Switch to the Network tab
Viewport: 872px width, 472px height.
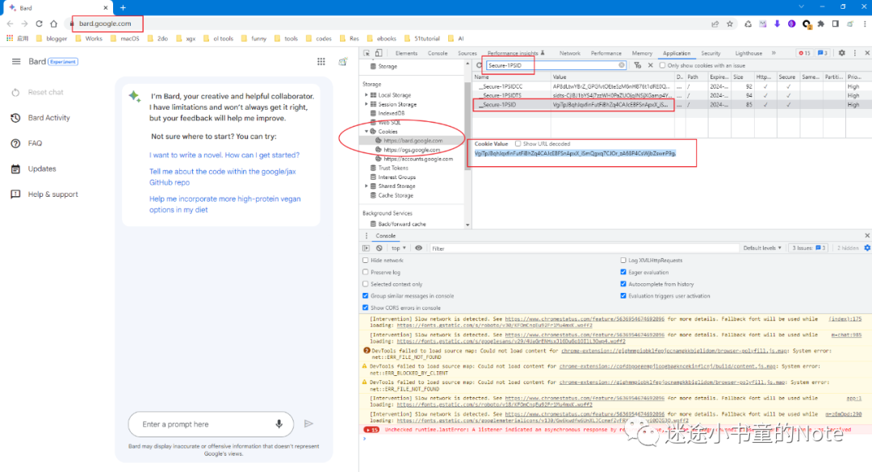tap(569, 53)
